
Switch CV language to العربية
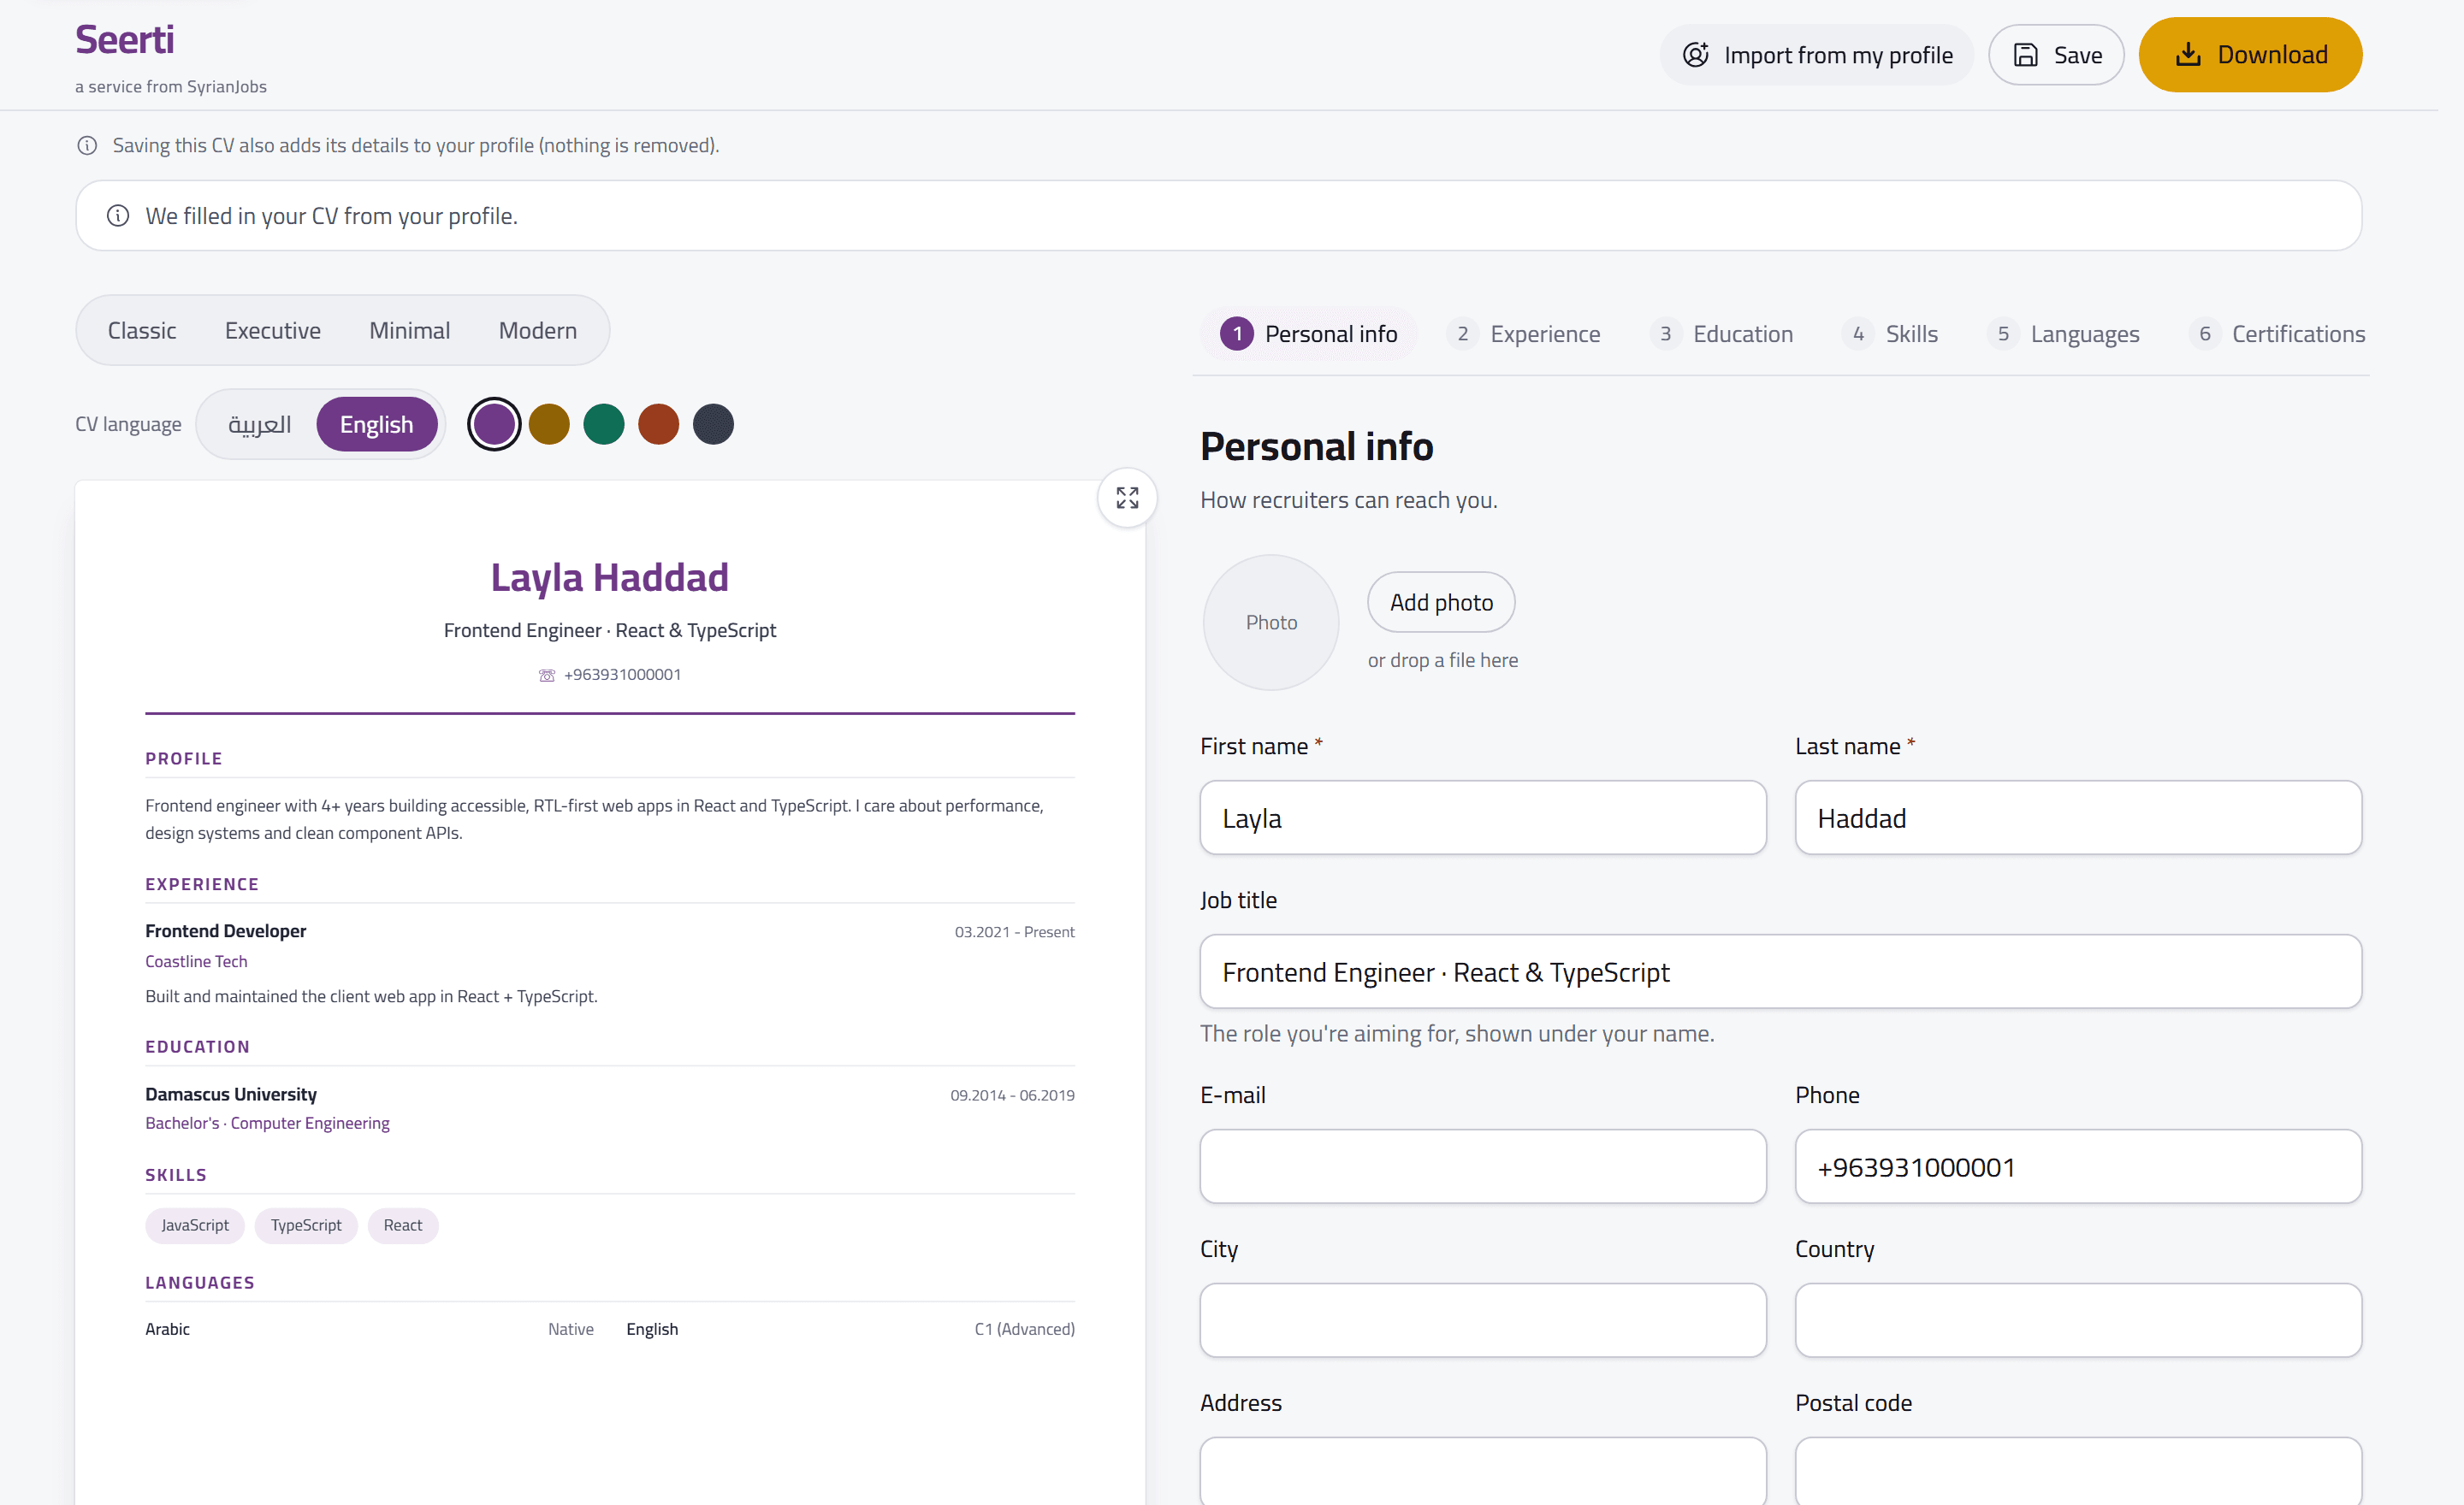(259, 425)
